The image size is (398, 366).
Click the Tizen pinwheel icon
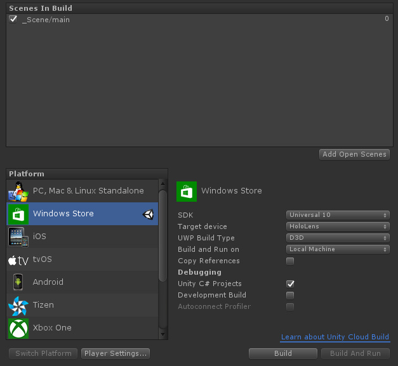click(18, 305)
